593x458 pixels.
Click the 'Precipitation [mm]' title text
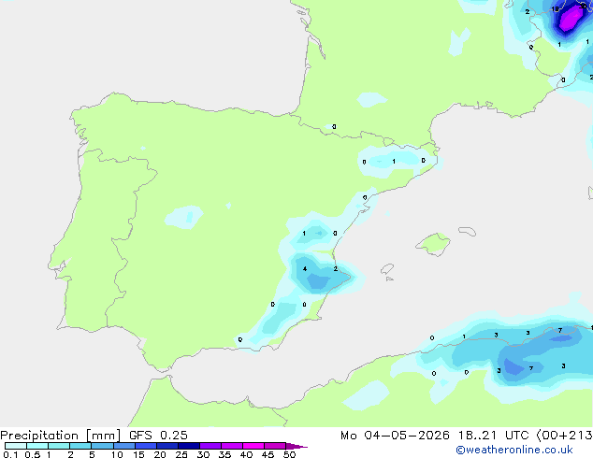point(61,436)
